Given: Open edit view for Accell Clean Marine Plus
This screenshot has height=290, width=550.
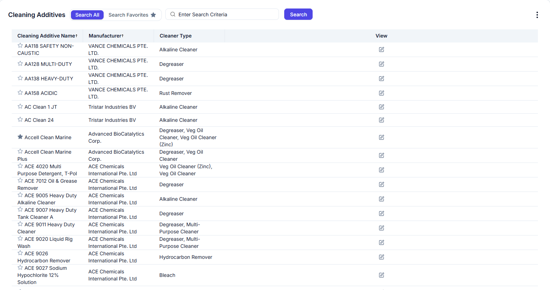Looking at the screenshot, I should [381, 155].
